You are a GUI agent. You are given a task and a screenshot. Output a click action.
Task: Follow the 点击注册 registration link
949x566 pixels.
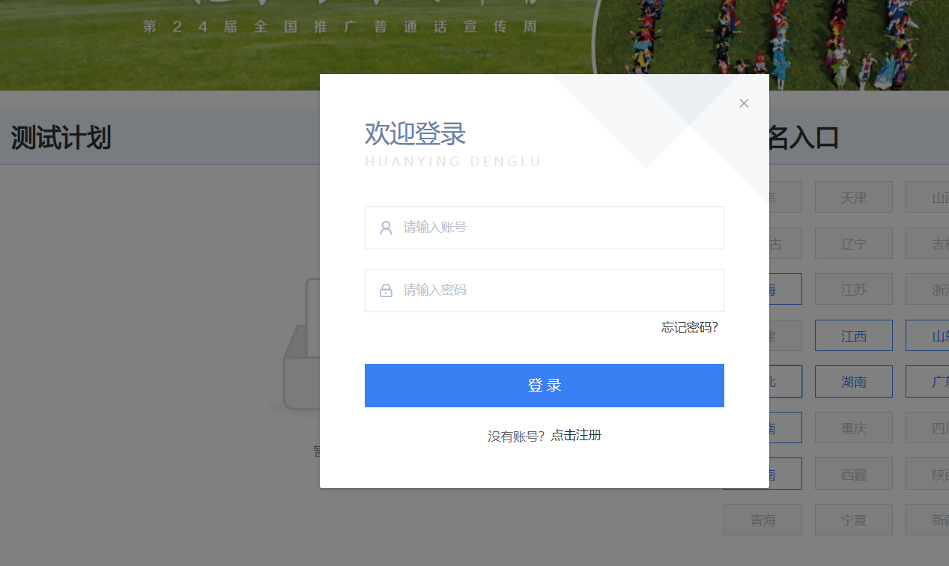[x=576, y=436]
